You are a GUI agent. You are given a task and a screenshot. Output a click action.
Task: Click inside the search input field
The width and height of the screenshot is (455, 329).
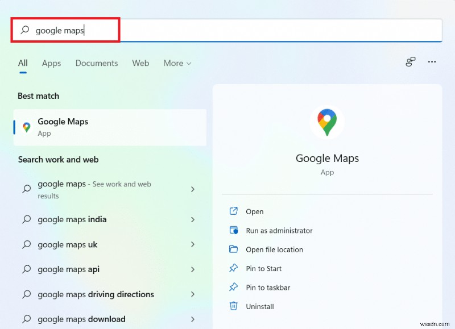[85, 30]
